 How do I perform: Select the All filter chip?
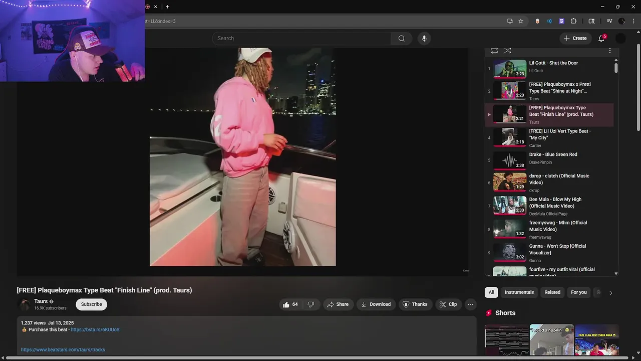(491, 292)
